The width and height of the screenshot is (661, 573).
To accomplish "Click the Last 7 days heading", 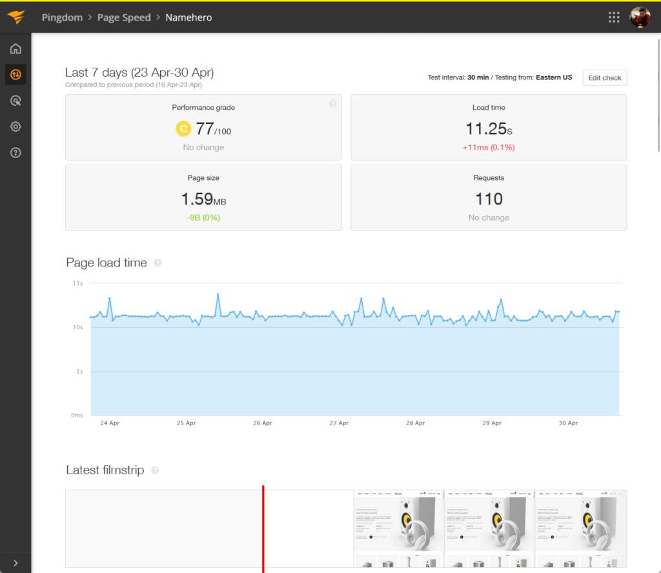I will coord(139,72).
